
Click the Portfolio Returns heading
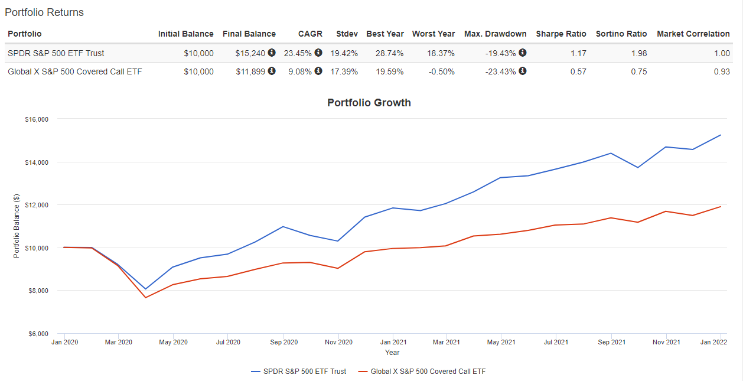tap(44, 12)
